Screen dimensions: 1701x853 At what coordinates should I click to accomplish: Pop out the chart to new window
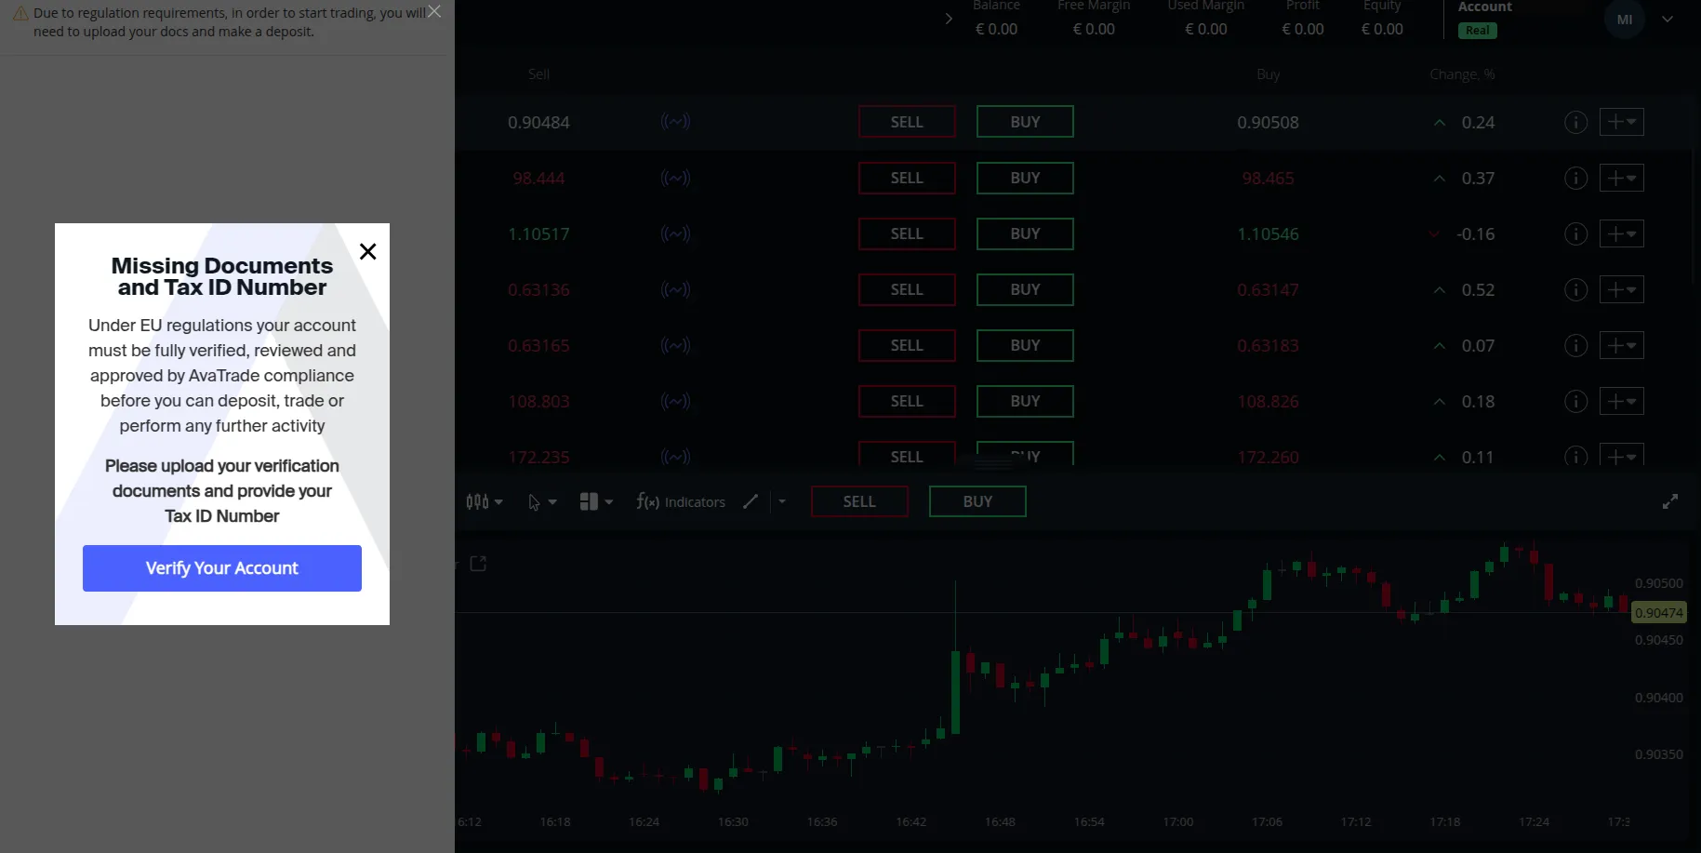(478, 564)
